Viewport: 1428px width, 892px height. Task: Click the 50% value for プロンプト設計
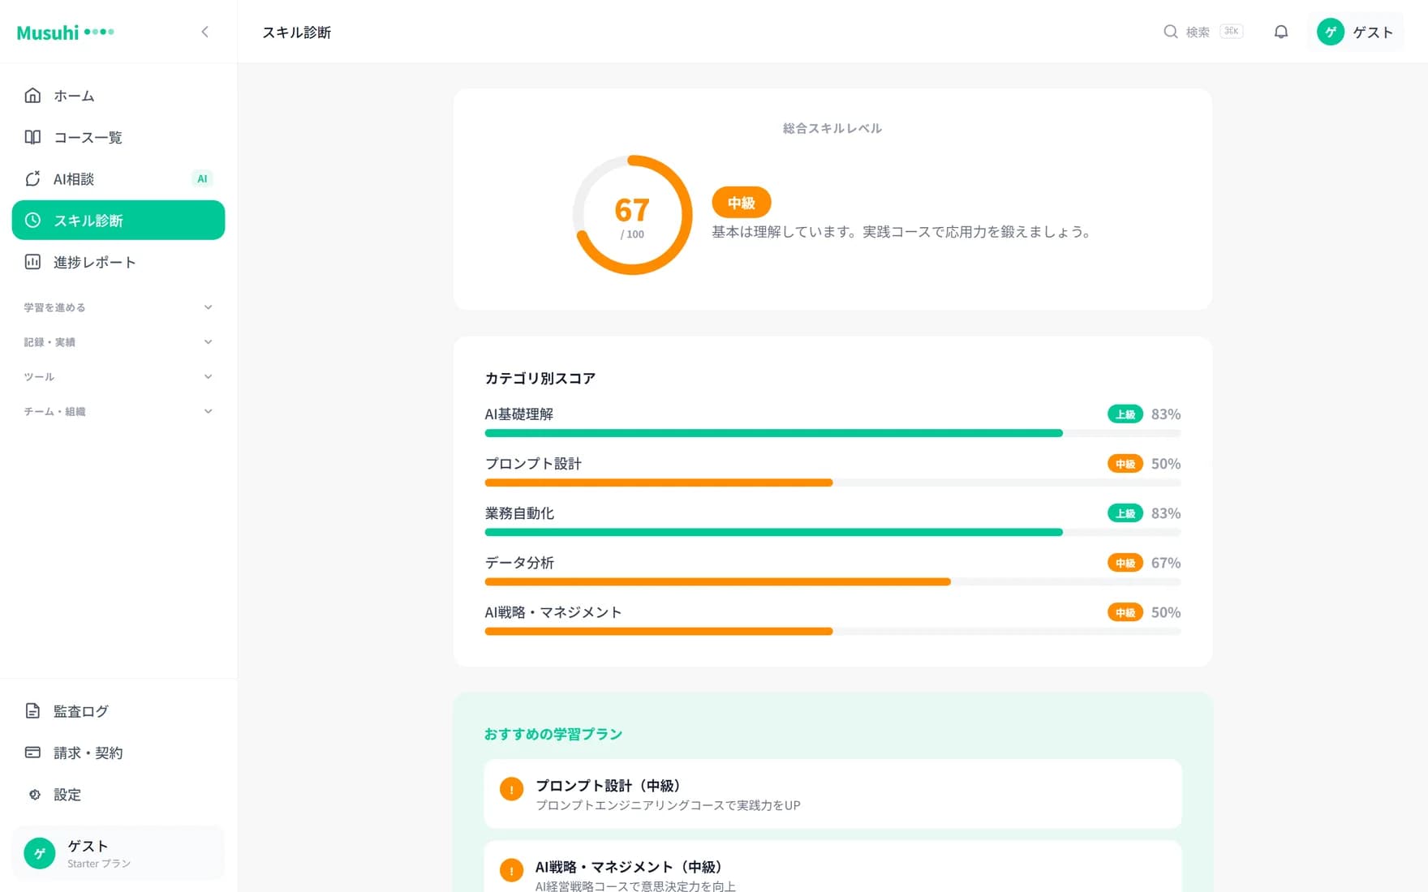pyautogui.click(x=1166, y=464)
